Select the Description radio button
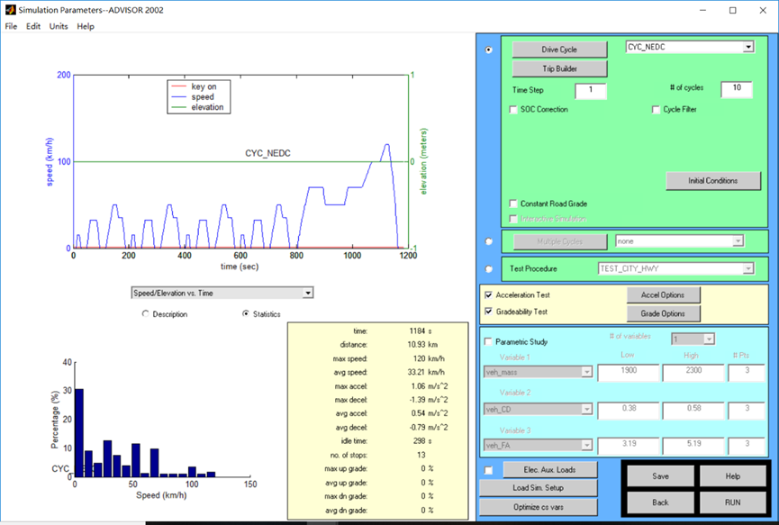The width and height of the screenshot is (779, 525). pyautogui.click(x=146, y=314)
